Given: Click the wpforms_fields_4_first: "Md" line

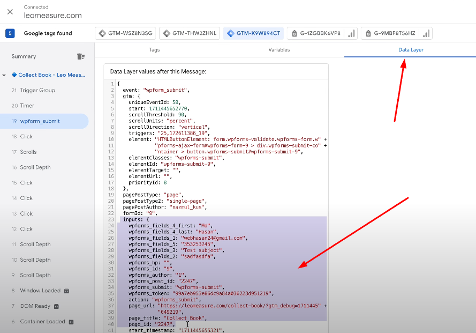Looking at the screenshot, I should point(171,226).
